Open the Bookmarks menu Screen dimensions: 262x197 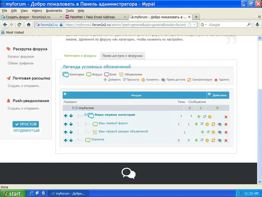(54, 11)
